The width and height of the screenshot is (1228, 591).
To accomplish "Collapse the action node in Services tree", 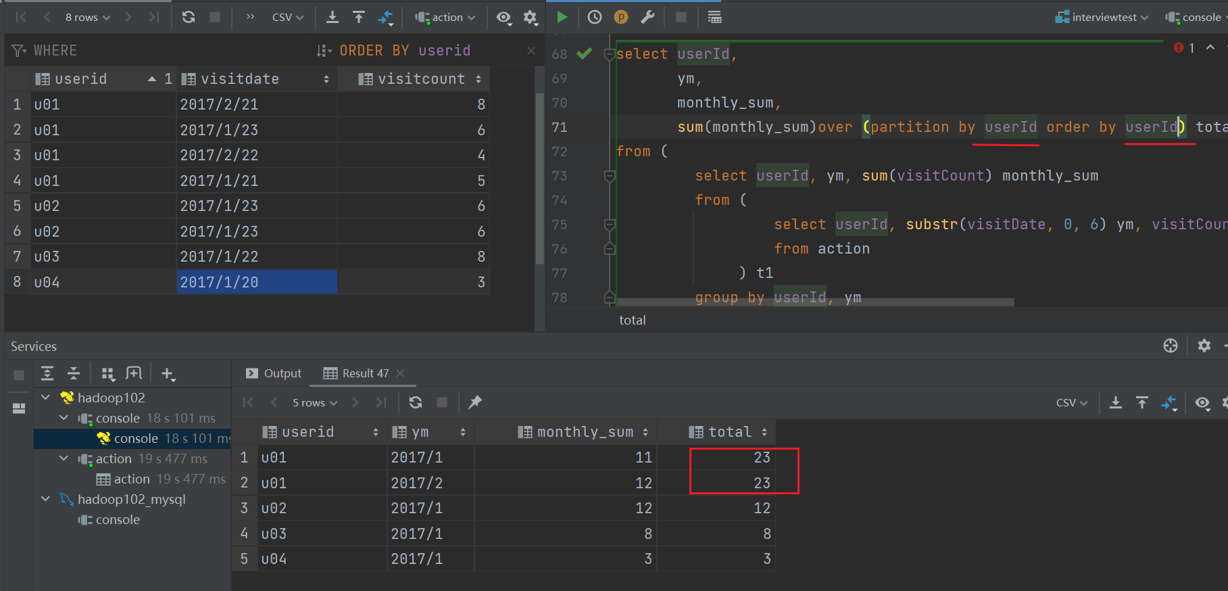I will click(64, 458).
